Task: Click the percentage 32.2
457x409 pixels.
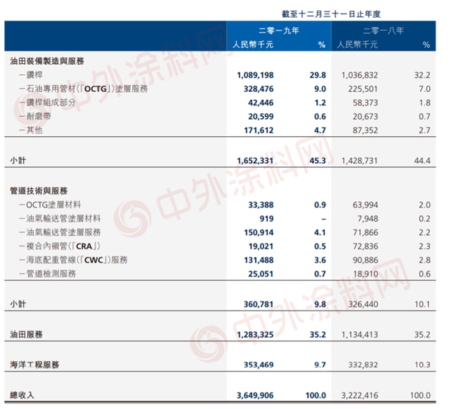Action: coord(422,75)
